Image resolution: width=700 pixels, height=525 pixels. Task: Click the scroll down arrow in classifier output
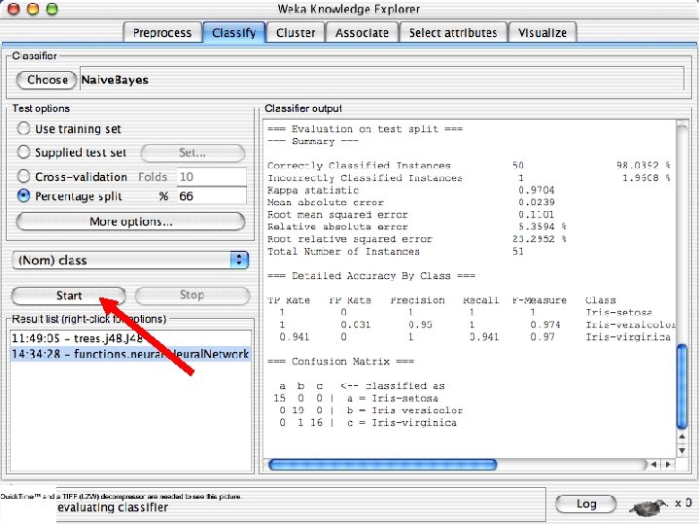point(682,450)
